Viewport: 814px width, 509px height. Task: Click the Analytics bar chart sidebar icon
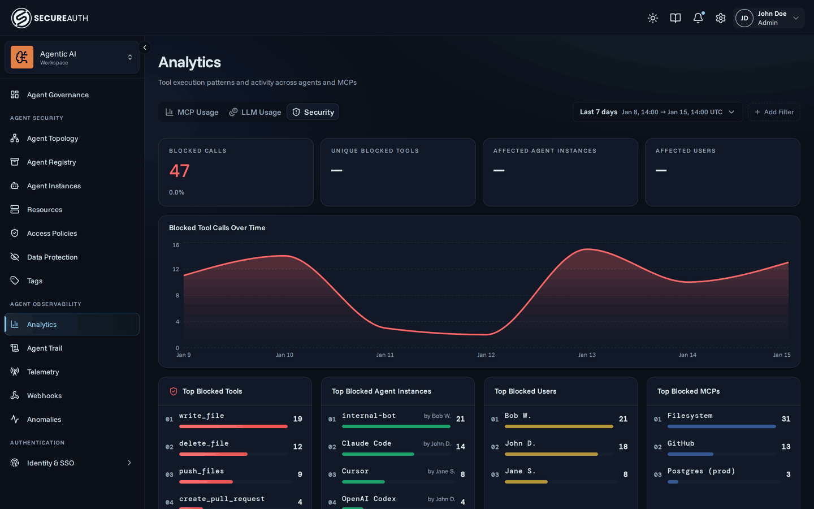(15, 324)
